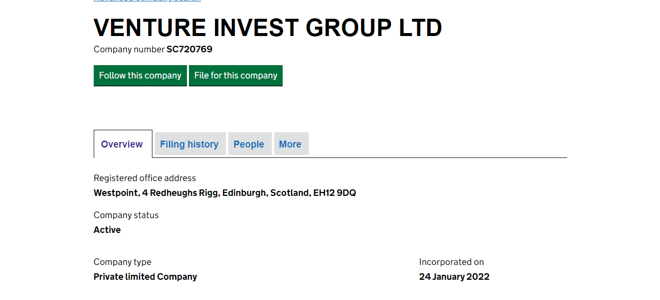
Task: Click the word Edinburgh in the address
Action: pyautogui.click(x=245, y=193)
